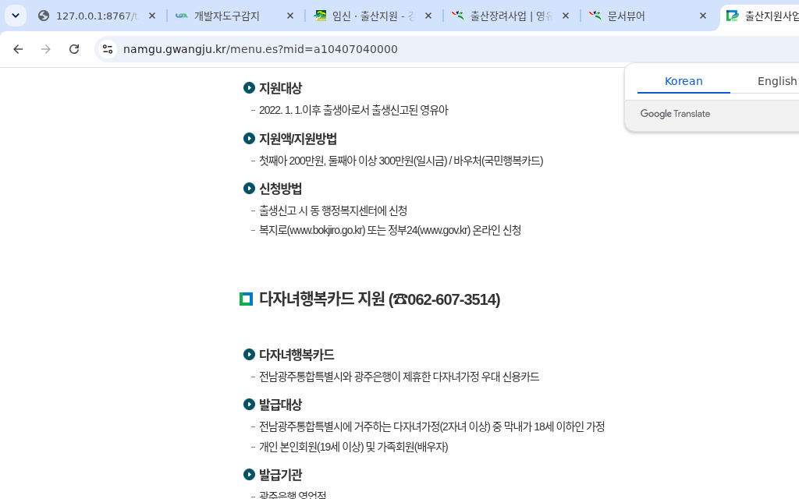Click the 지원액/지원방법 heading

[x=297, y=139]
